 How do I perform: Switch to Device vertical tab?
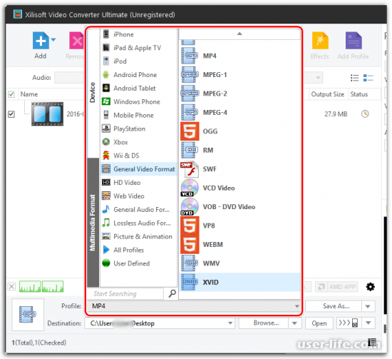pyautogui.click(x=93, y=93)
